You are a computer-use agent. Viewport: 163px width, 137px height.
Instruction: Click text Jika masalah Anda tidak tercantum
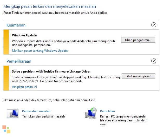[x=49, y=100]
